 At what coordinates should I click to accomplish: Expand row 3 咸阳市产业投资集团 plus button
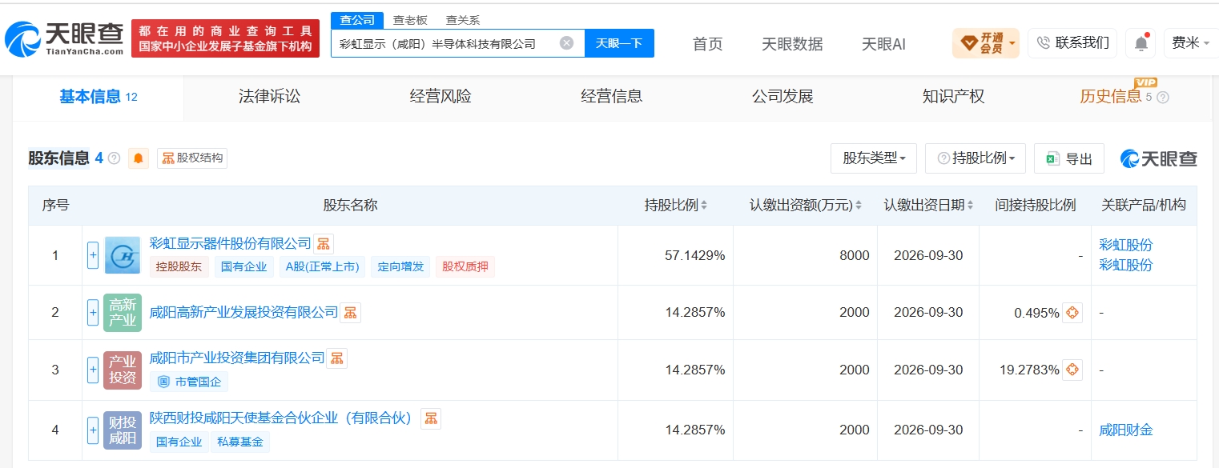pos(93,370)
